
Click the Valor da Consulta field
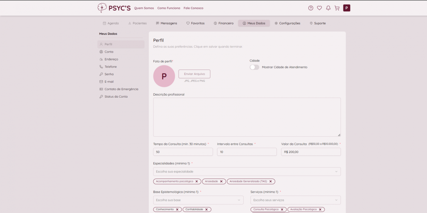(x=311, y=152)
